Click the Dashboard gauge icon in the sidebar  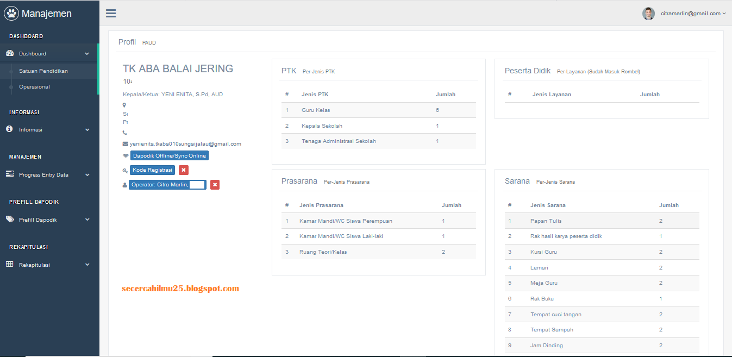click(10, 53)
